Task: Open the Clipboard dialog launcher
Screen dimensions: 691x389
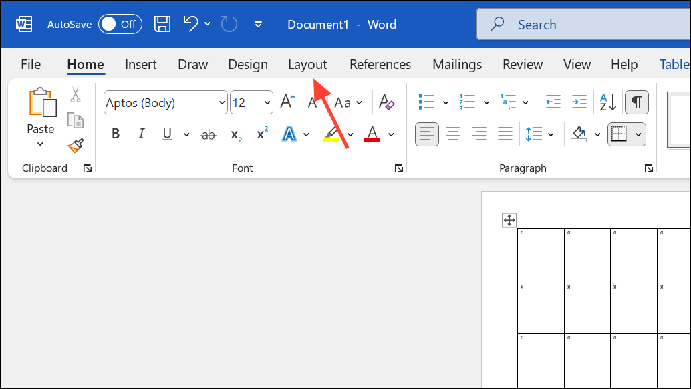Action: 88,168
